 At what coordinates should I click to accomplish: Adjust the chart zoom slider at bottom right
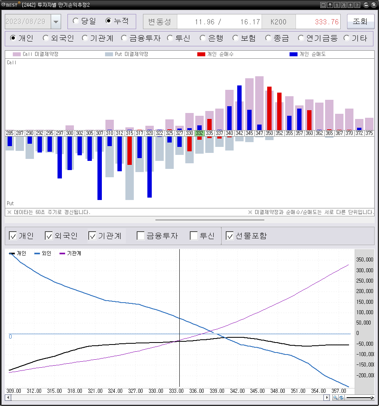[372, 398]
